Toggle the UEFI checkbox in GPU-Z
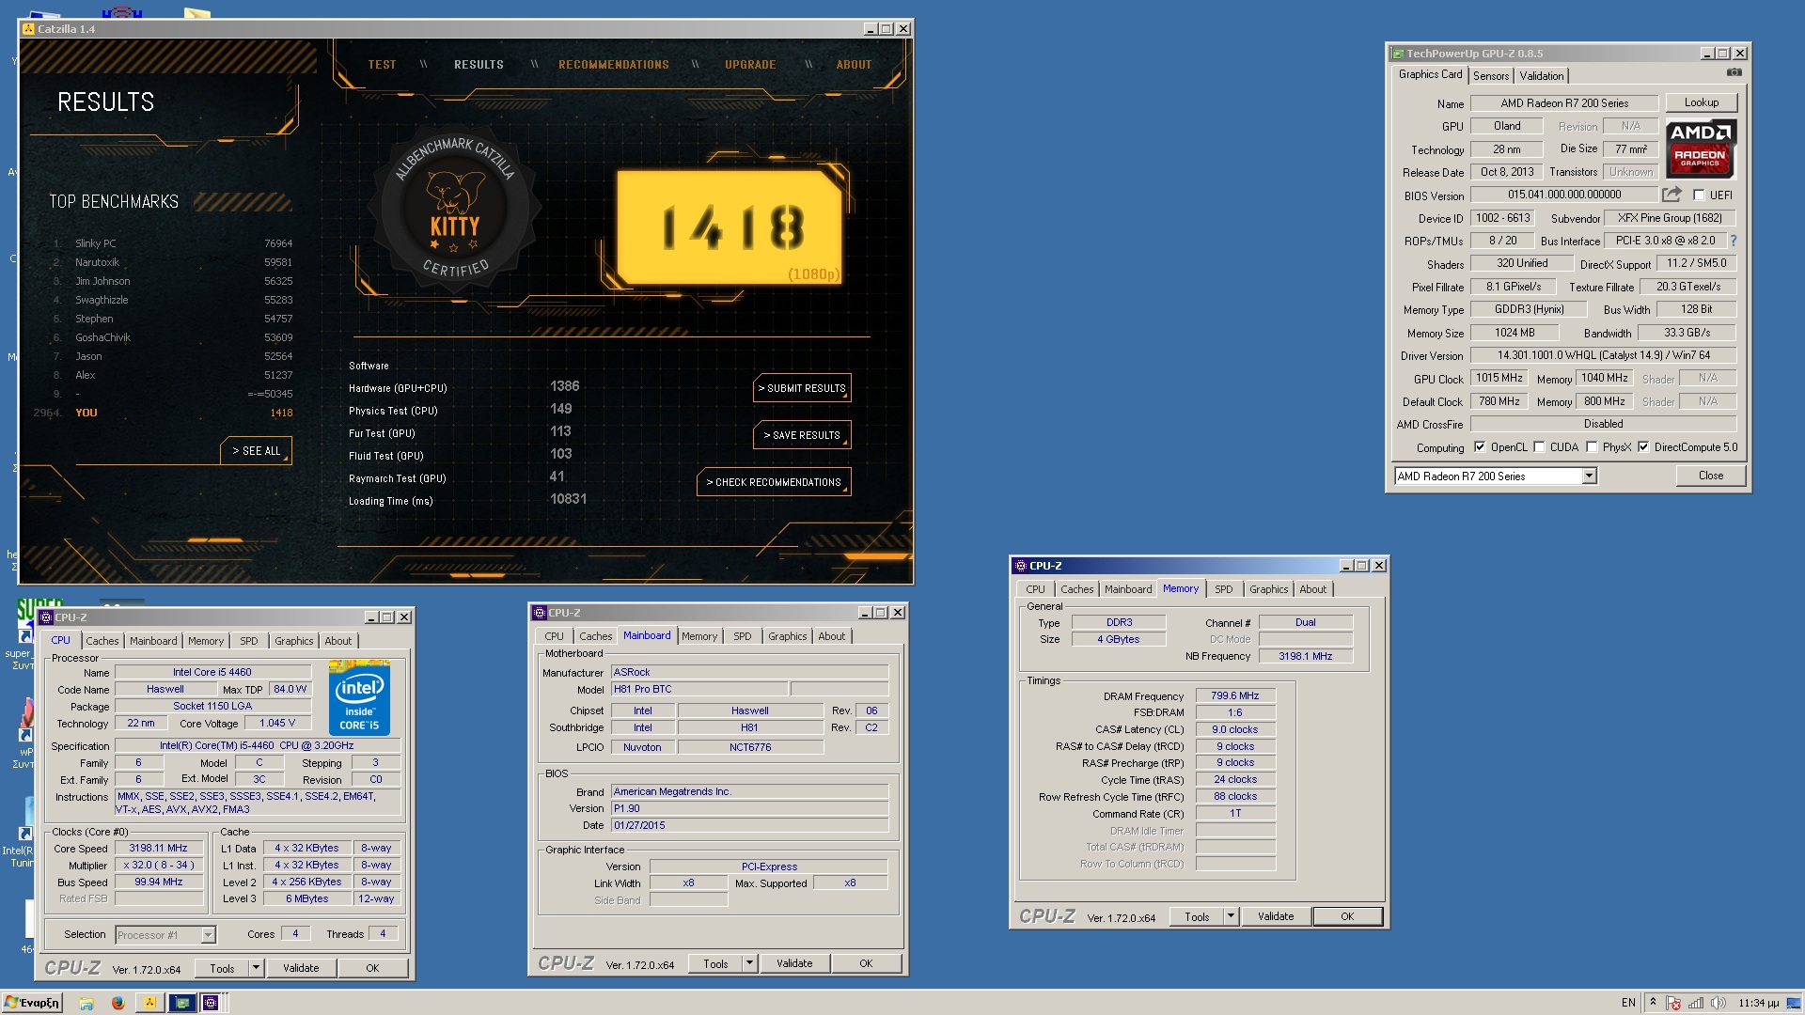 [x=1699, y=195]
